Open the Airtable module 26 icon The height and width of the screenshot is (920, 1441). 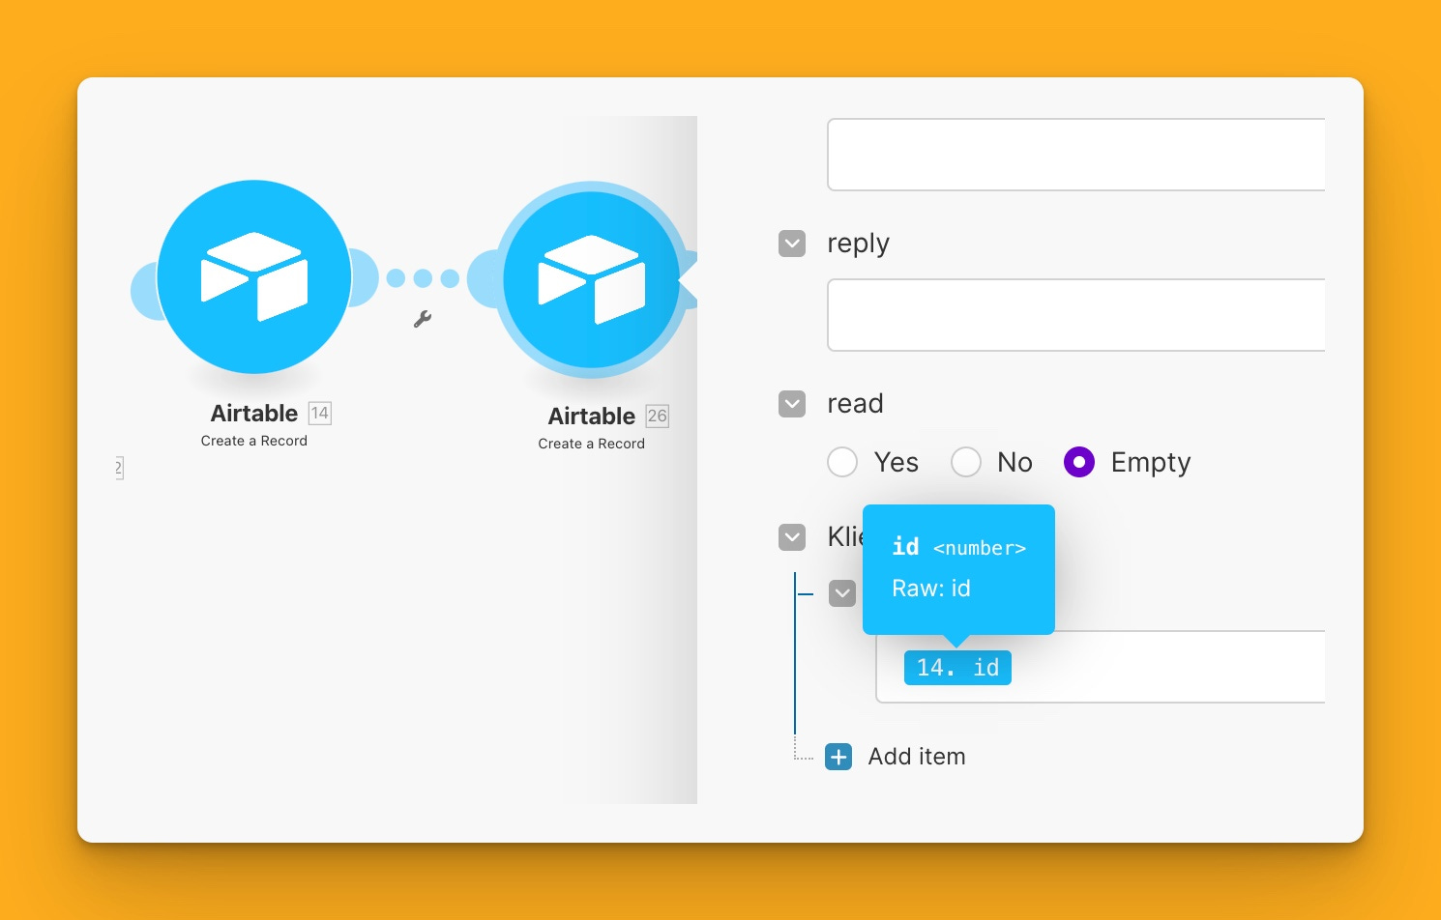click(592, 279)
